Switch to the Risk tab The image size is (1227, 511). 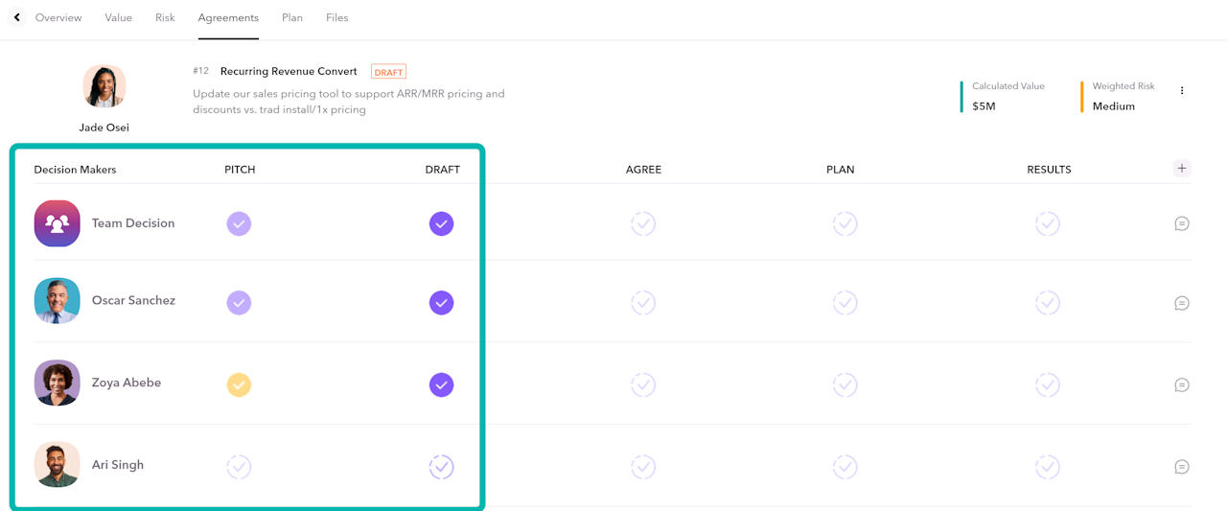(165, 17)
